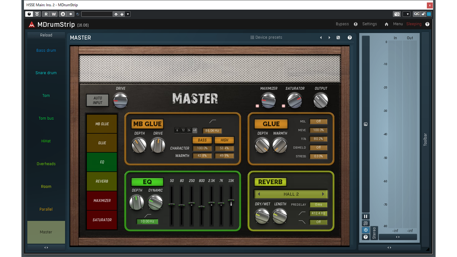Viewport: 457px width, 257px height.
Task: Click the resize window icon above the power button
Action: 366,223
